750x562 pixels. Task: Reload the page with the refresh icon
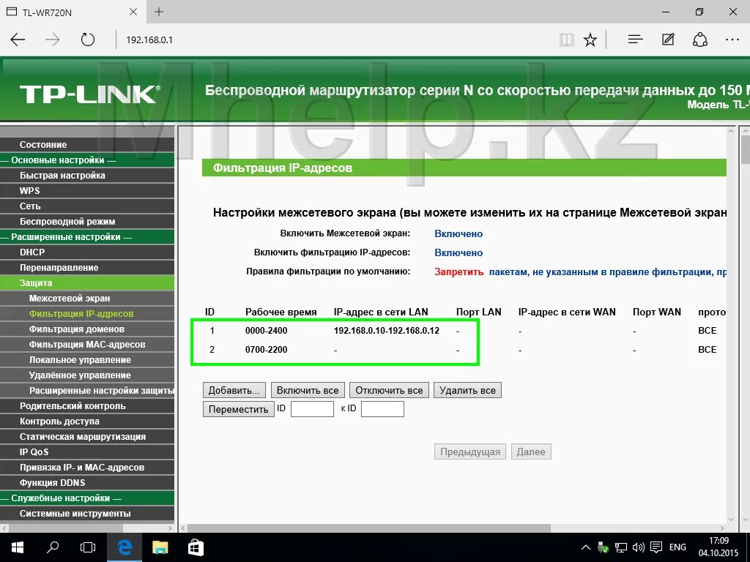coord(88,40)
